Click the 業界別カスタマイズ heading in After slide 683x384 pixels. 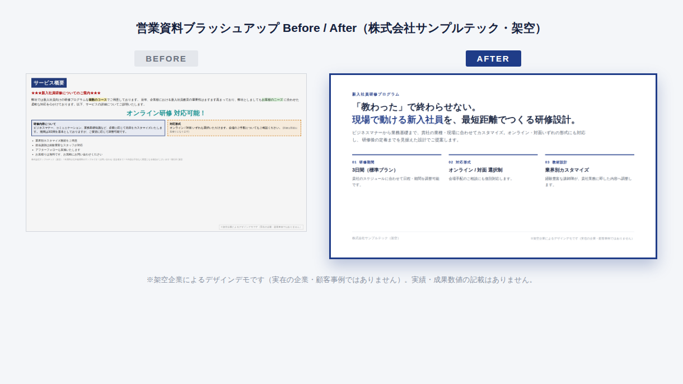point(567,170)
